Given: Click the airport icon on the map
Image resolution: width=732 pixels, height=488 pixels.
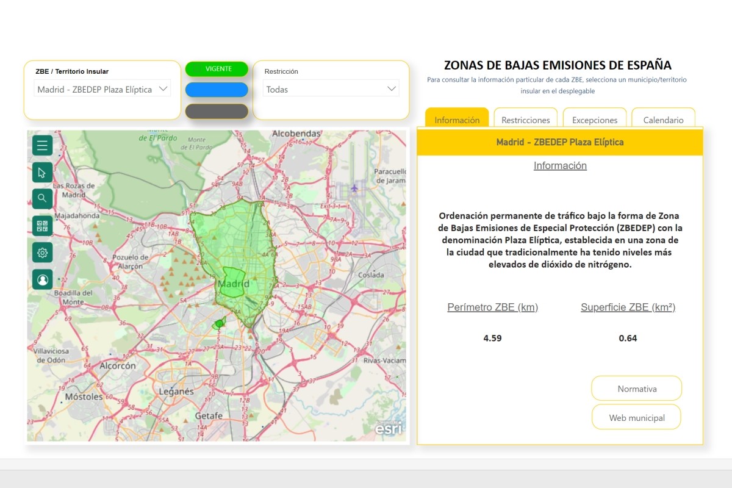Looking at the screenshot, I should click(x=354, y=188).
